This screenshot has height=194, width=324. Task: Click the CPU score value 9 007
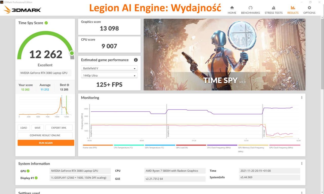pyautogui.click(x=109, y=46)
